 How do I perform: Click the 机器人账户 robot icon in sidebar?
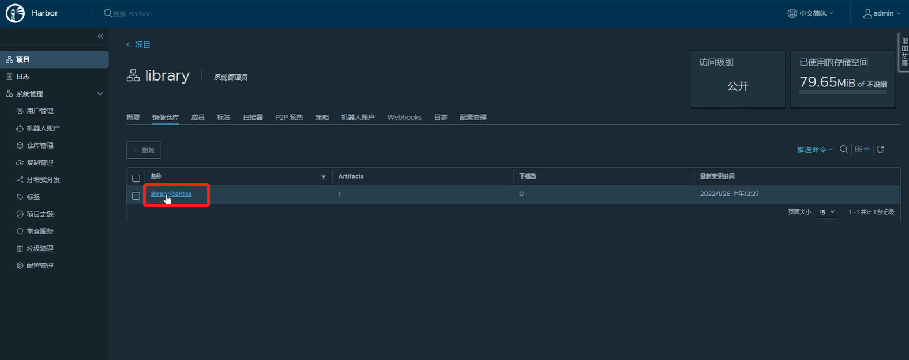[x=20, y=128]
